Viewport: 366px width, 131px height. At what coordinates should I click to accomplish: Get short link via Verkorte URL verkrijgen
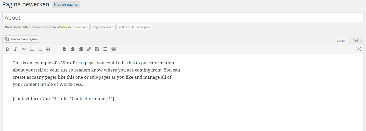134,27
